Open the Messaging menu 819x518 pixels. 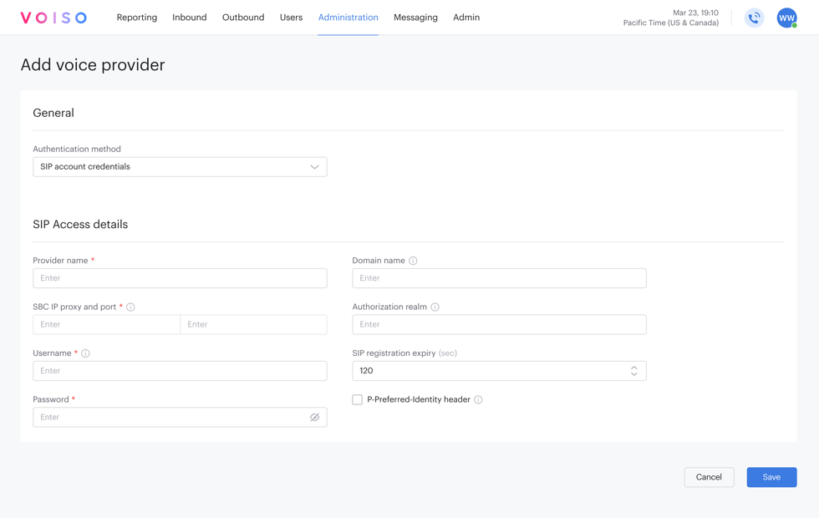[416, 18]
